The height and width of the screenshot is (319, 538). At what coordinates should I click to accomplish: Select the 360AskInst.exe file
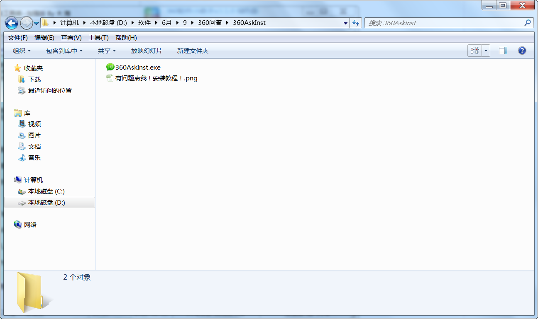tap(137, 67)
